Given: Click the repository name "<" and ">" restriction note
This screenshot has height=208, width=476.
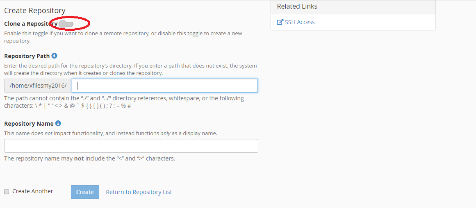Looking at the screenshot, I should pyautogui.click(x=89, y=158).
